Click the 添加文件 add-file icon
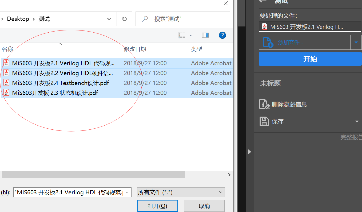 [x=268, y=42]
